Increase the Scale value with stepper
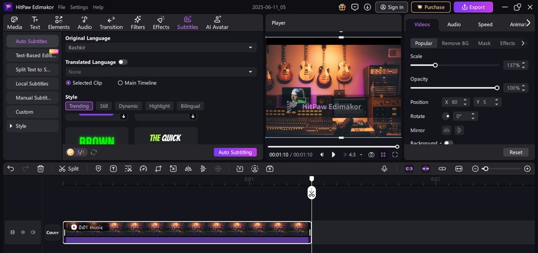 (523, 63)
